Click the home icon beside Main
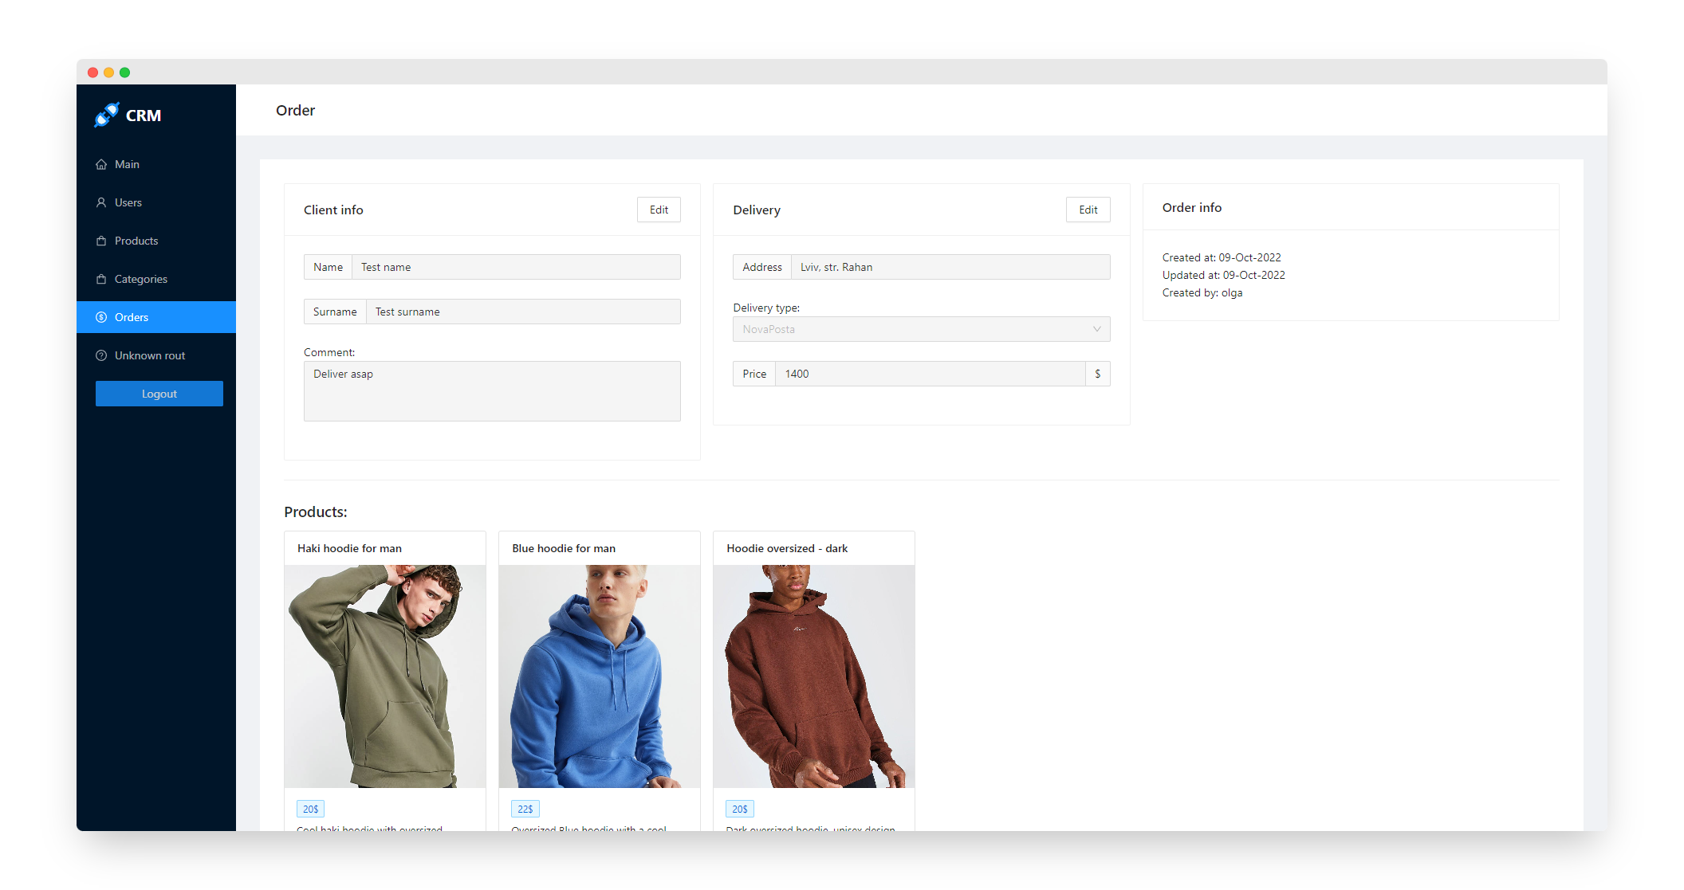 (101, 164)
